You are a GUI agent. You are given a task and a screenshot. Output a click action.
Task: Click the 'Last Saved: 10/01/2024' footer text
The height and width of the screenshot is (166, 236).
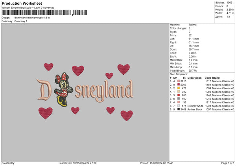tap(77, 163)
